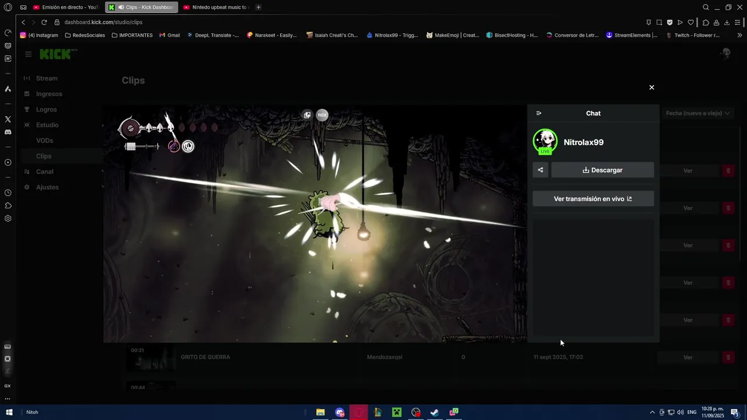Open the DeepL Translate bookmark
This screenshot has width=747, height=420.
pos(212,35)
